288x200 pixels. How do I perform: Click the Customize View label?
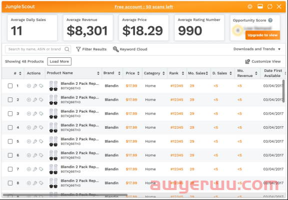(x=266, y=61)
